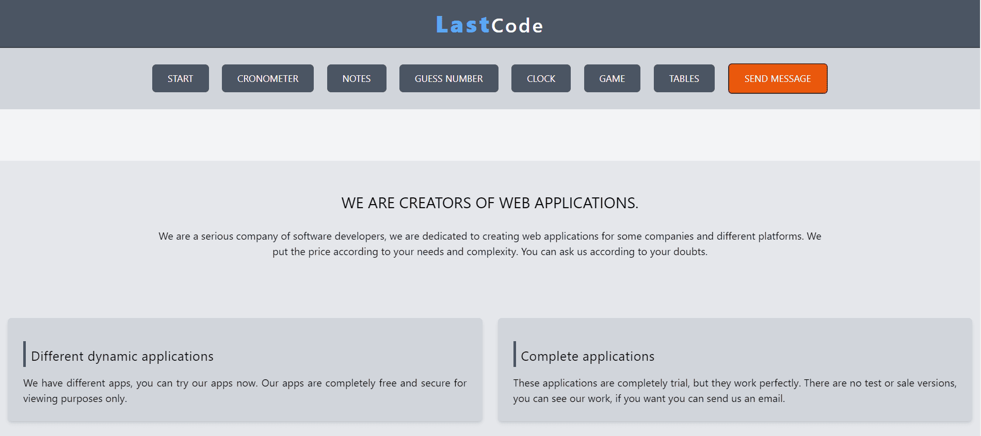Viewport: 981px width, 436px height.
Task: Click the white 'Code' part of the logo
Action: click(x=517, y=26)
